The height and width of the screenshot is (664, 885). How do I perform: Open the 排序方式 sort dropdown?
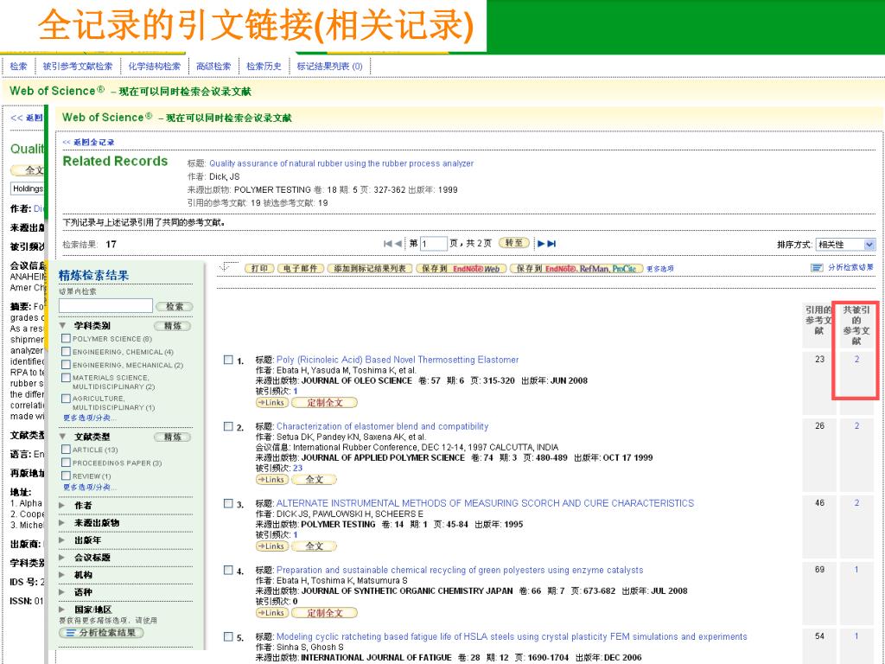[x=845, y=245]
